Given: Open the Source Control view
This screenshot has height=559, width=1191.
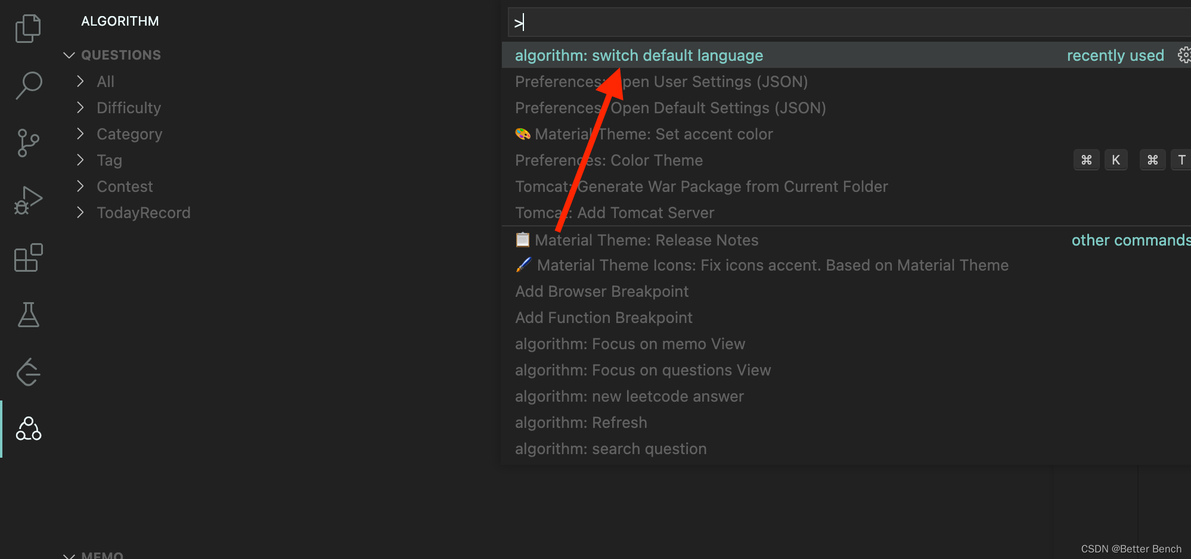Looking at the screenshot, I should (x=28, y=143).
